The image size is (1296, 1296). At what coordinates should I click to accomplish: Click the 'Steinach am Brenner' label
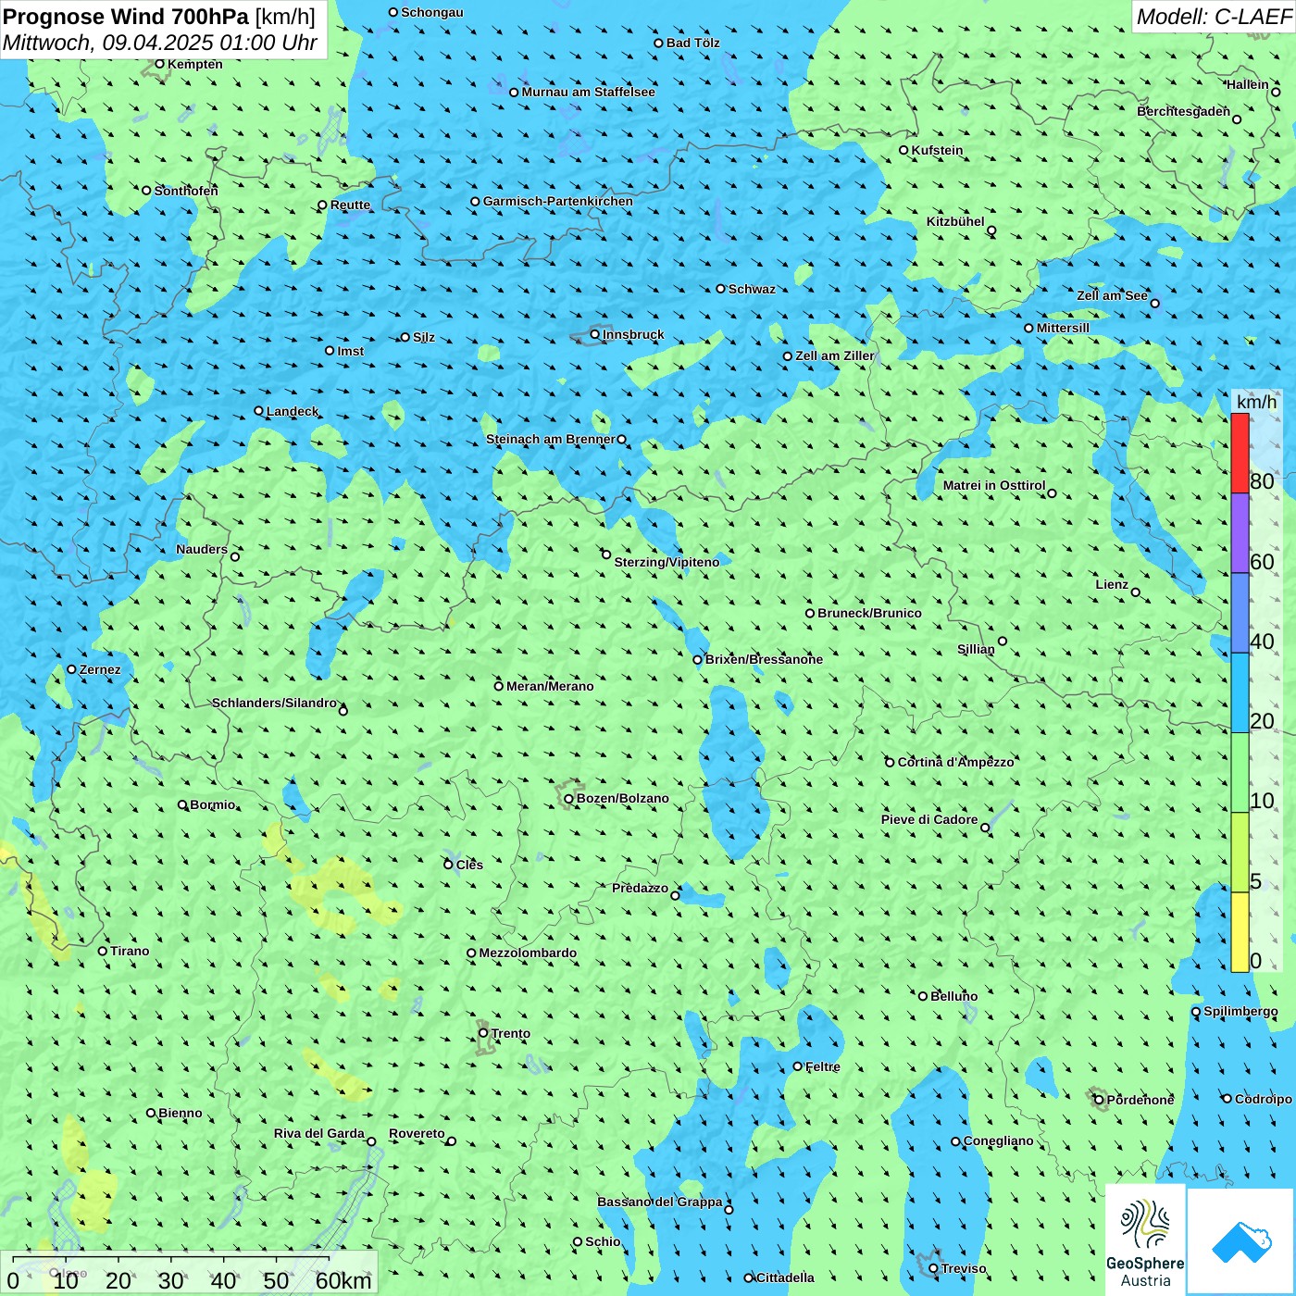coord(551,439)
